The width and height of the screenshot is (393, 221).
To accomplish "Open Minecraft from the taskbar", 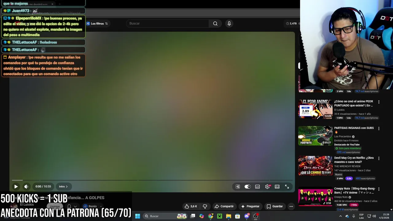I will click(x=220, y=216).
